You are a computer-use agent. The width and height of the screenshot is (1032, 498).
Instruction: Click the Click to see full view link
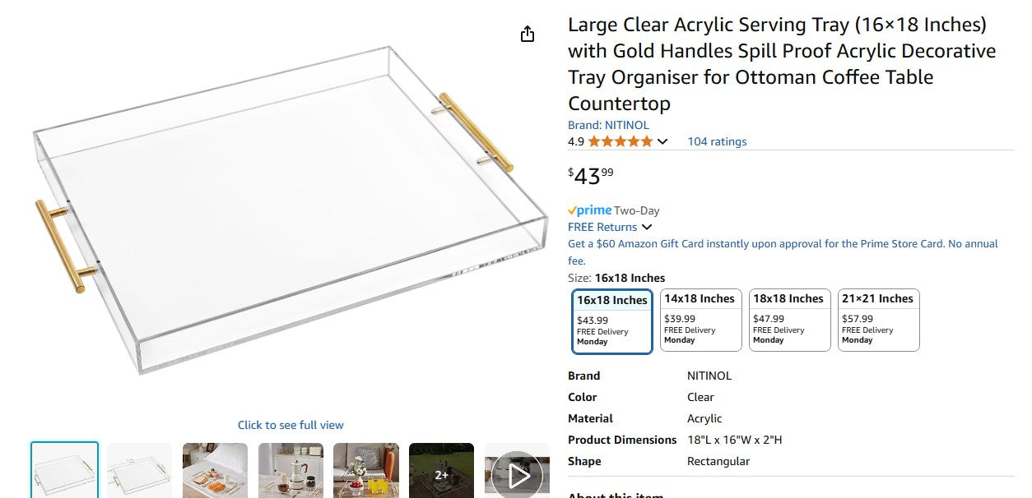291,425
